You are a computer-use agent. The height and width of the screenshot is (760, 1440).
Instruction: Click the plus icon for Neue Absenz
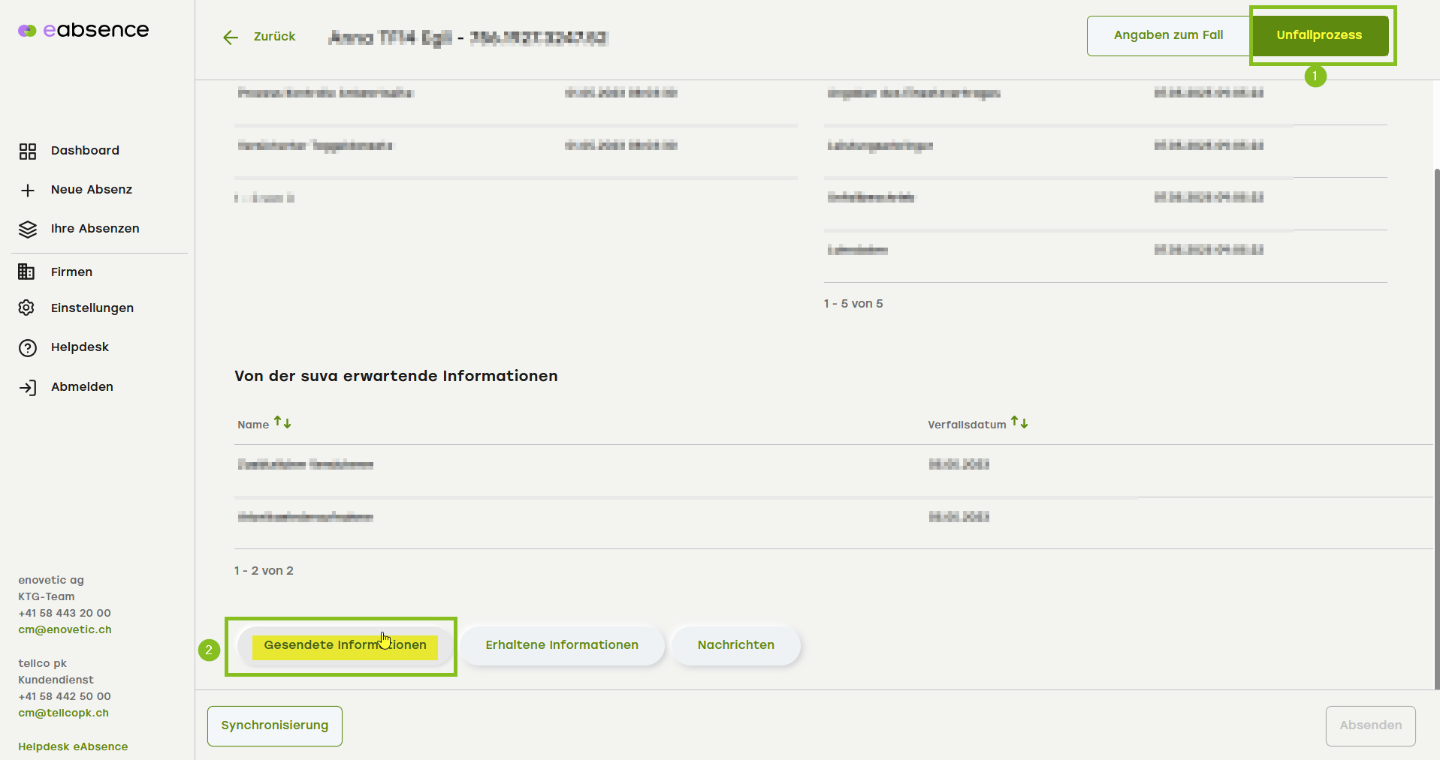tap(28, 191)
